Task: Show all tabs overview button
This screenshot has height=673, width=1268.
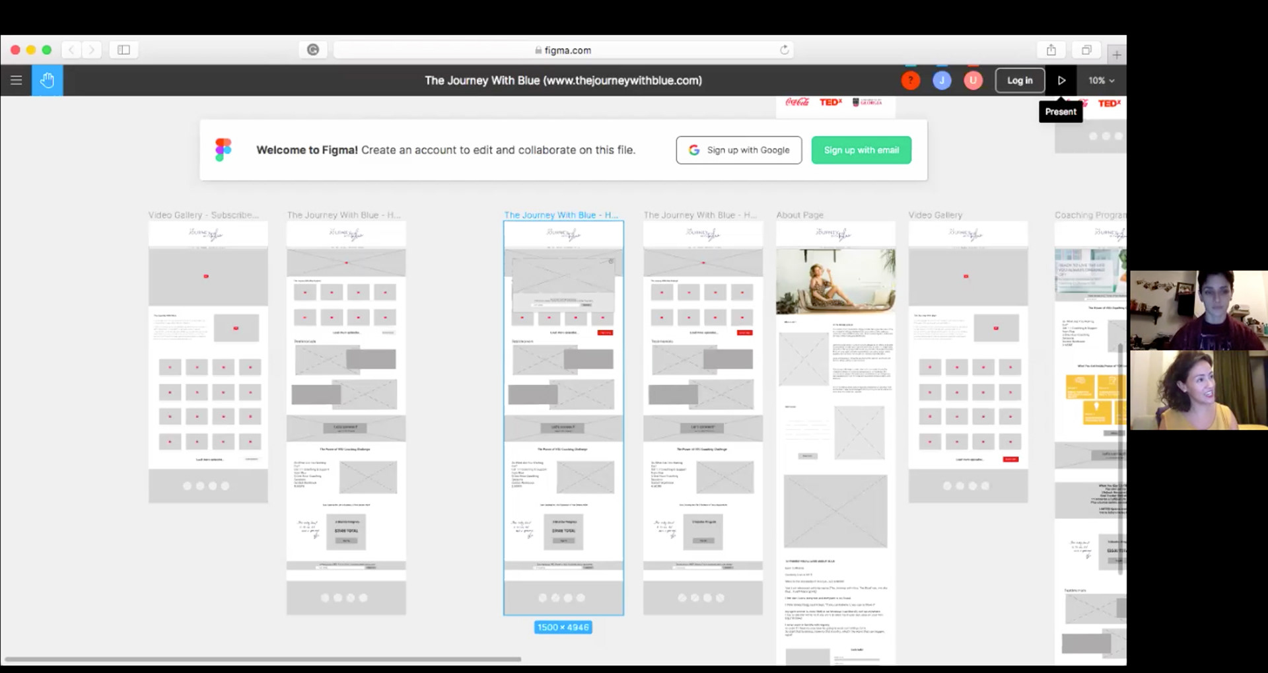Action: click(x=1086, y=50)
